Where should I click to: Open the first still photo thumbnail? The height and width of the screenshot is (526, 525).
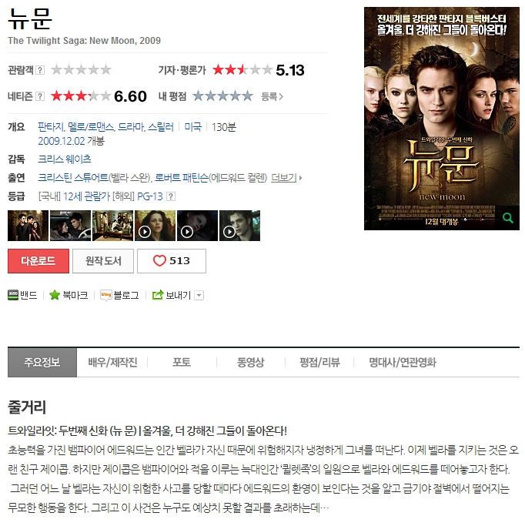click(x=28, y=226)
